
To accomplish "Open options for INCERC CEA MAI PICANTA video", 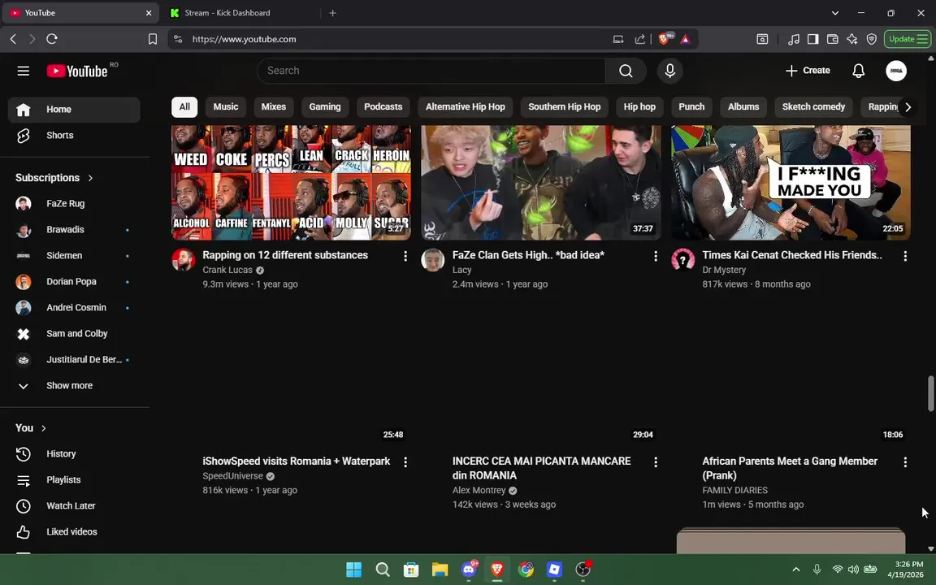I will pos(656,462).
